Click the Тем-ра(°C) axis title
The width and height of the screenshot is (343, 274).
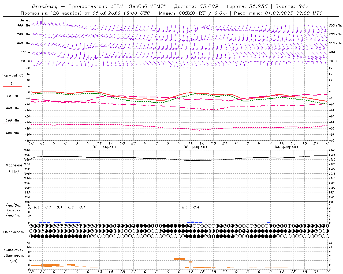13,76
